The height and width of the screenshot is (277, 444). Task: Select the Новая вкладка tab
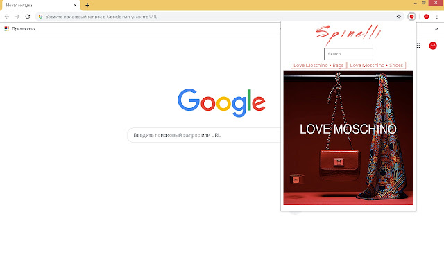tap(41, 6)
